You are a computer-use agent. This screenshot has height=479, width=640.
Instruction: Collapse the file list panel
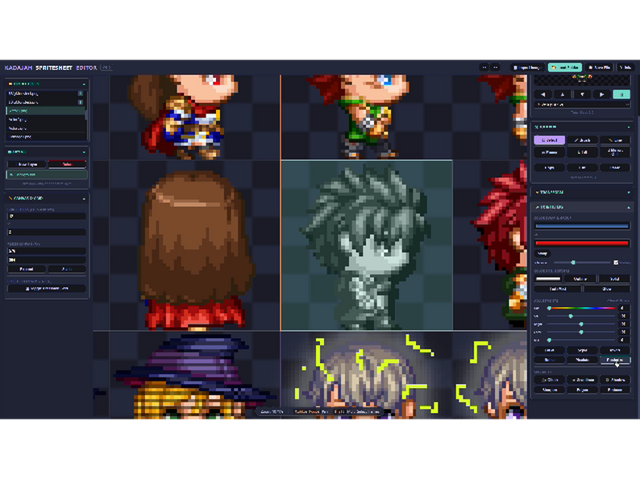(47, 84)
